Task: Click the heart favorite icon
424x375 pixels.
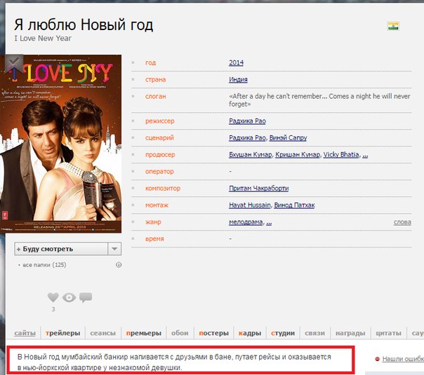Action: click(53, 297)
